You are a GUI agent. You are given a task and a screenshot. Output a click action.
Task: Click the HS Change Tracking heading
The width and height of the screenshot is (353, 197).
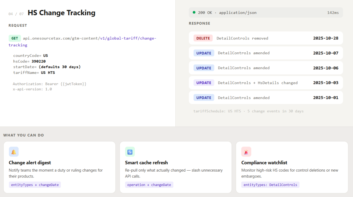[x=61, y=13]
